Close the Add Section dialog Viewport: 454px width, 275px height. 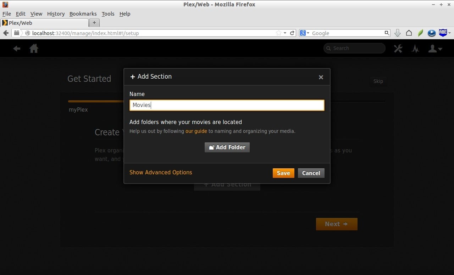coord(321,77)
